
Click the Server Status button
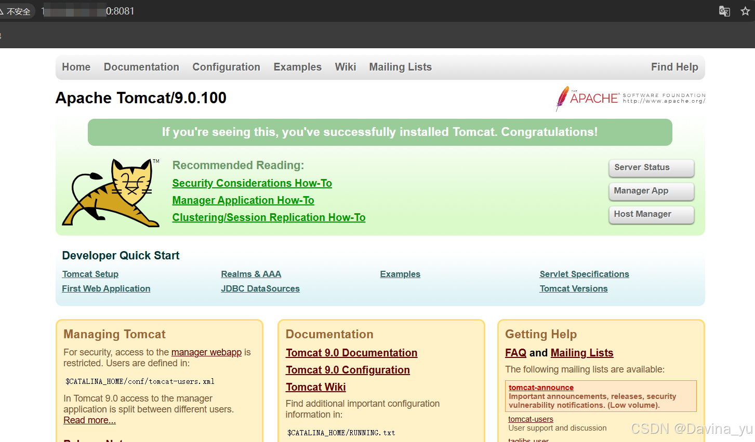point(651,168)
